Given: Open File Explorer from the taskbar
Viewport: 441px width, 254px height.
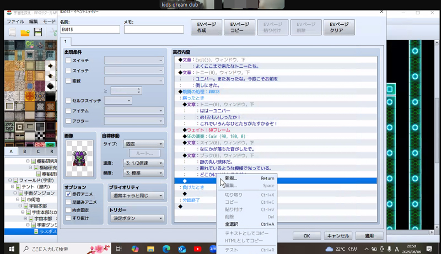Looking at the screenshot, I should pos(150,249).
